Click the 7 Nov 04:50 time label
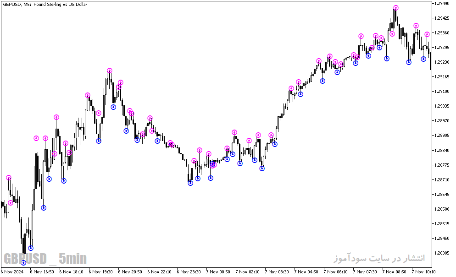 306,272
